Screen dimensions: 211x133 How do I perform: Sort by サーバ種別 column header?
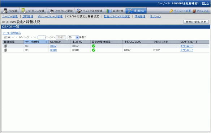(36, 42)
